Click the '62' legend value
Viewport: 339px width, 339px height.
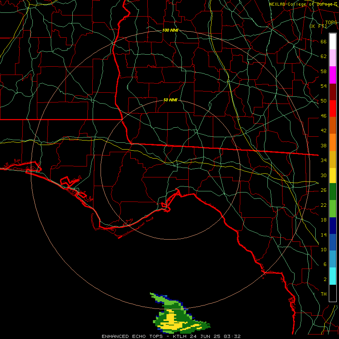click(324, 56)
